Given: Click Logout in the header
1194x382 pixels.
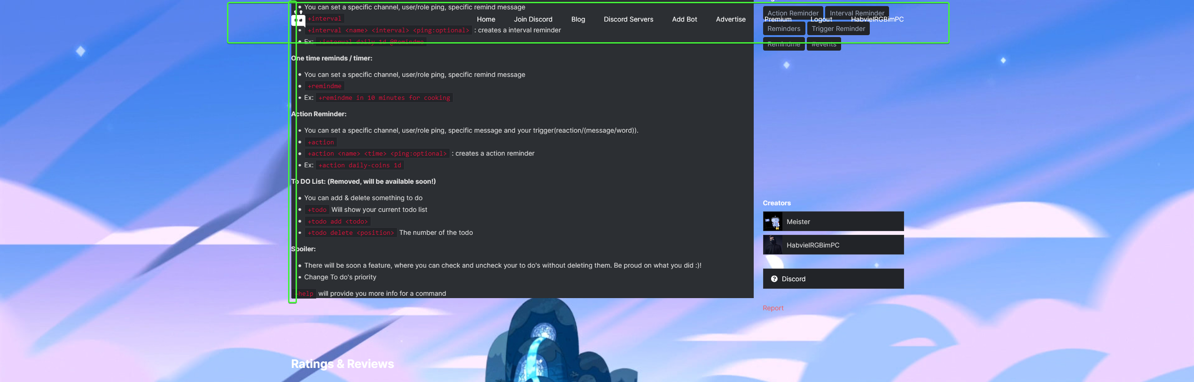Looking at the screenshot, I should point(821,19).
